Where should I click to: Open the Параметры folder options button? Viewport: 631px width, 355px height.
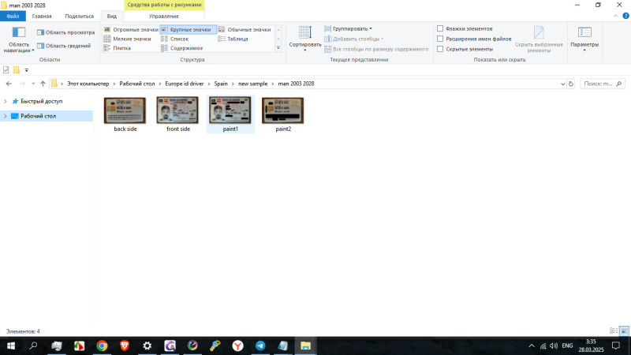tap(584, 36)
